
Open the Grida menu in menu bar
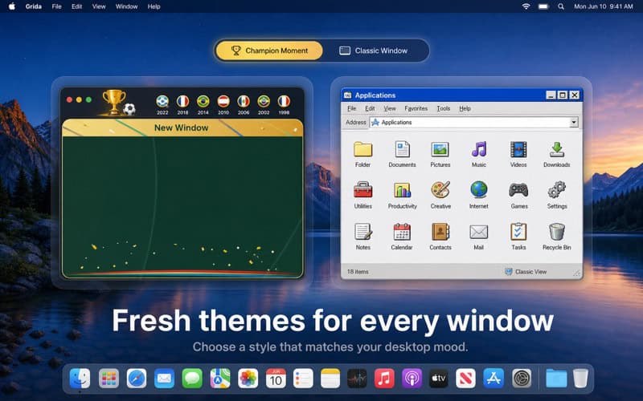point(33,6)
